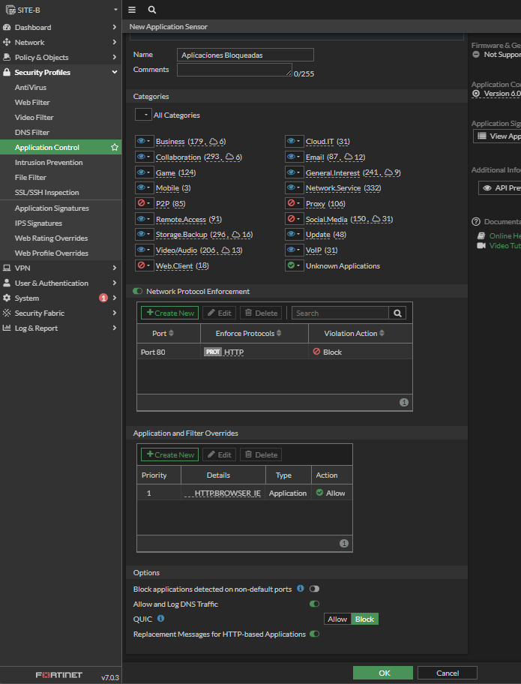Disable Allow and Log DNS Traffic
Viewport: 521px width, 684px height.
(314, 604)
